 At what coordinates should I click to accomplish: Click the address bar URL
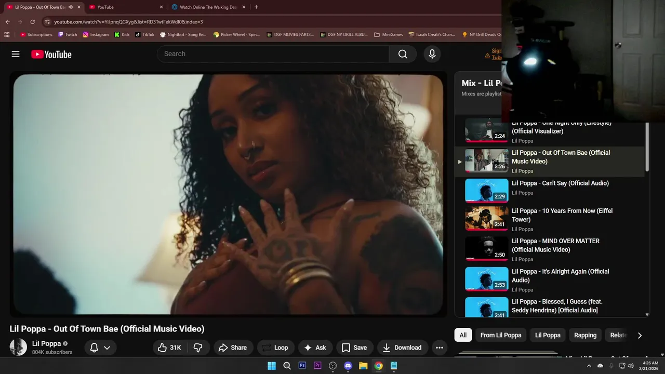[128, 22]
